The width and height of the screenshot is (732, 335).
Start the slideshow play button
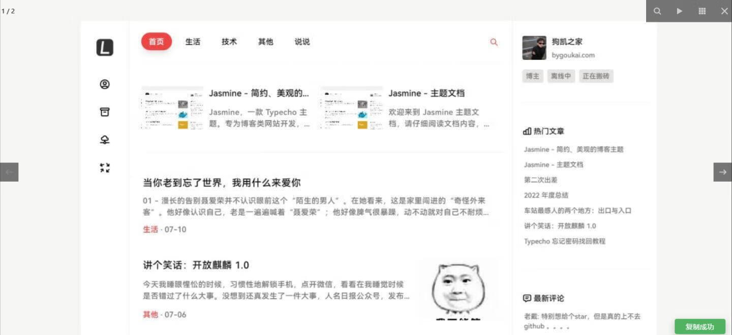point(680,11)
